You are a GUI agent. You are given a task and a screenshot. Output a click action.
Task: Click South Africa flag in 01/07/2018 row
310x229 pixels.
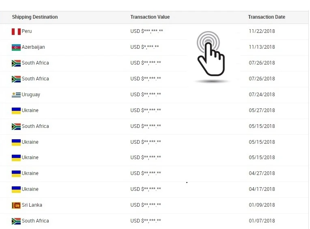click(16, 221)
